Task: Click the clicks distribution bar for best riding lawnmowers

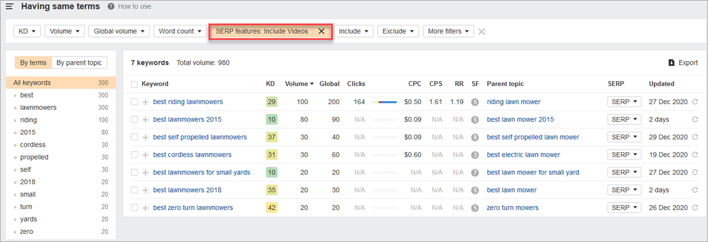Action: click(x=384, y=102)
